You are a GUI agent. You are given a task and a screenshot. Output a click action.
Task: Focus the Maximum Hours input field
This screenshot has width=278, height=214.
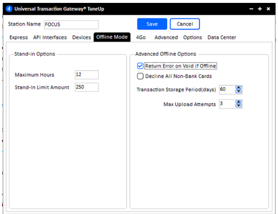click(86, 75)
